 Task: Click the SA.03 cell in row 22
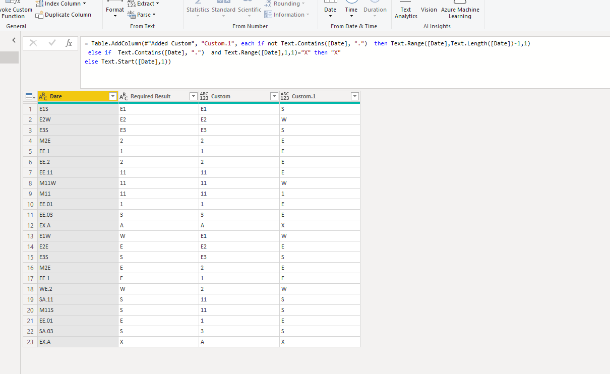pyautogui.click(x=78, y=331)
